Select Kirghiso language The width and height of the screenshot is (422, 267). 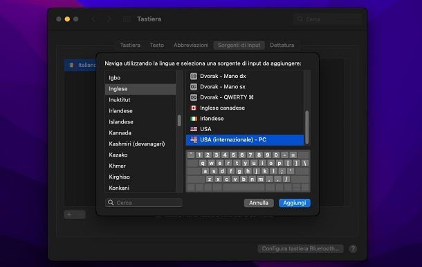[x=140, y=177]
